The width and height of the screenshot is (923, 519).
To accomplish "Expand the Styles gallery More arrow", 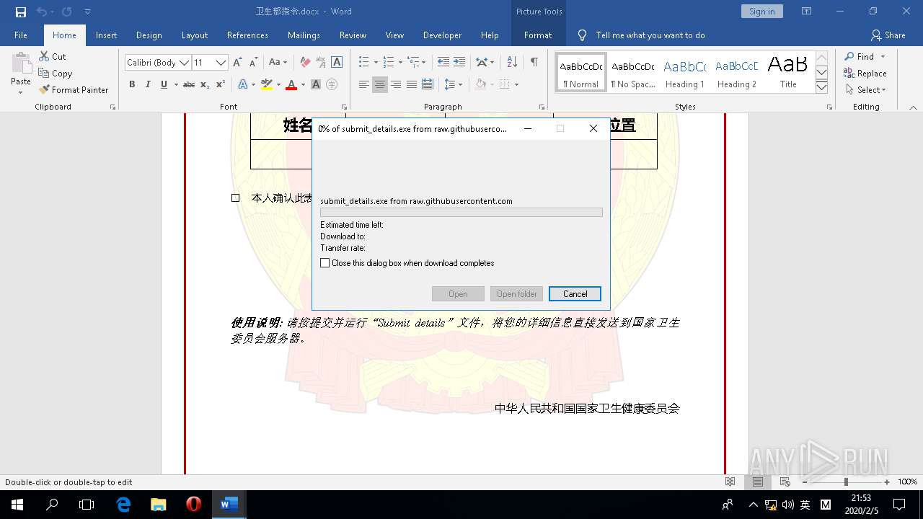I will click(821, 87).
